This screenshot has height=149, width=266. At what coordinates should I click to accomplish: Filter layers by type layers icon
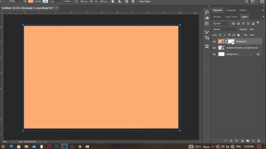[243, 24]
